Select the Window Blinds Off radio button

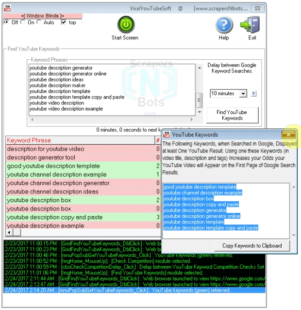(6, 22)
